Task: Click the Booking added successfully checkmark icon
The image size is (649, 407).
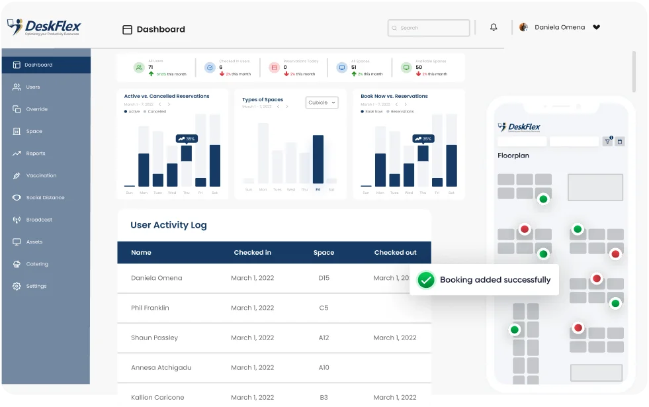Action: pos(426,280)
